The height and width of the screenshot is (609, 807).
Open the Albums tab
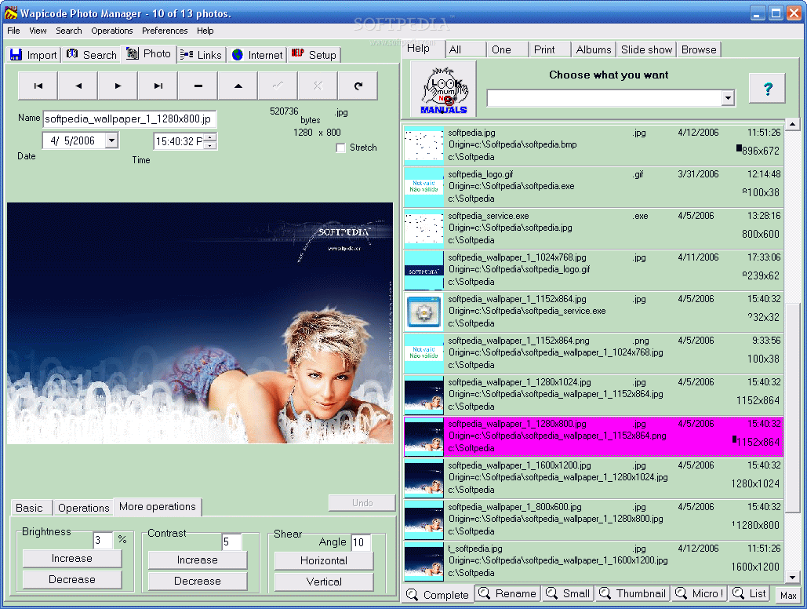click(x=594, y=50)
